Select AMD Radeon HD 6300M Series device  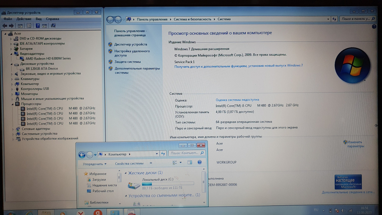(48, 58)
